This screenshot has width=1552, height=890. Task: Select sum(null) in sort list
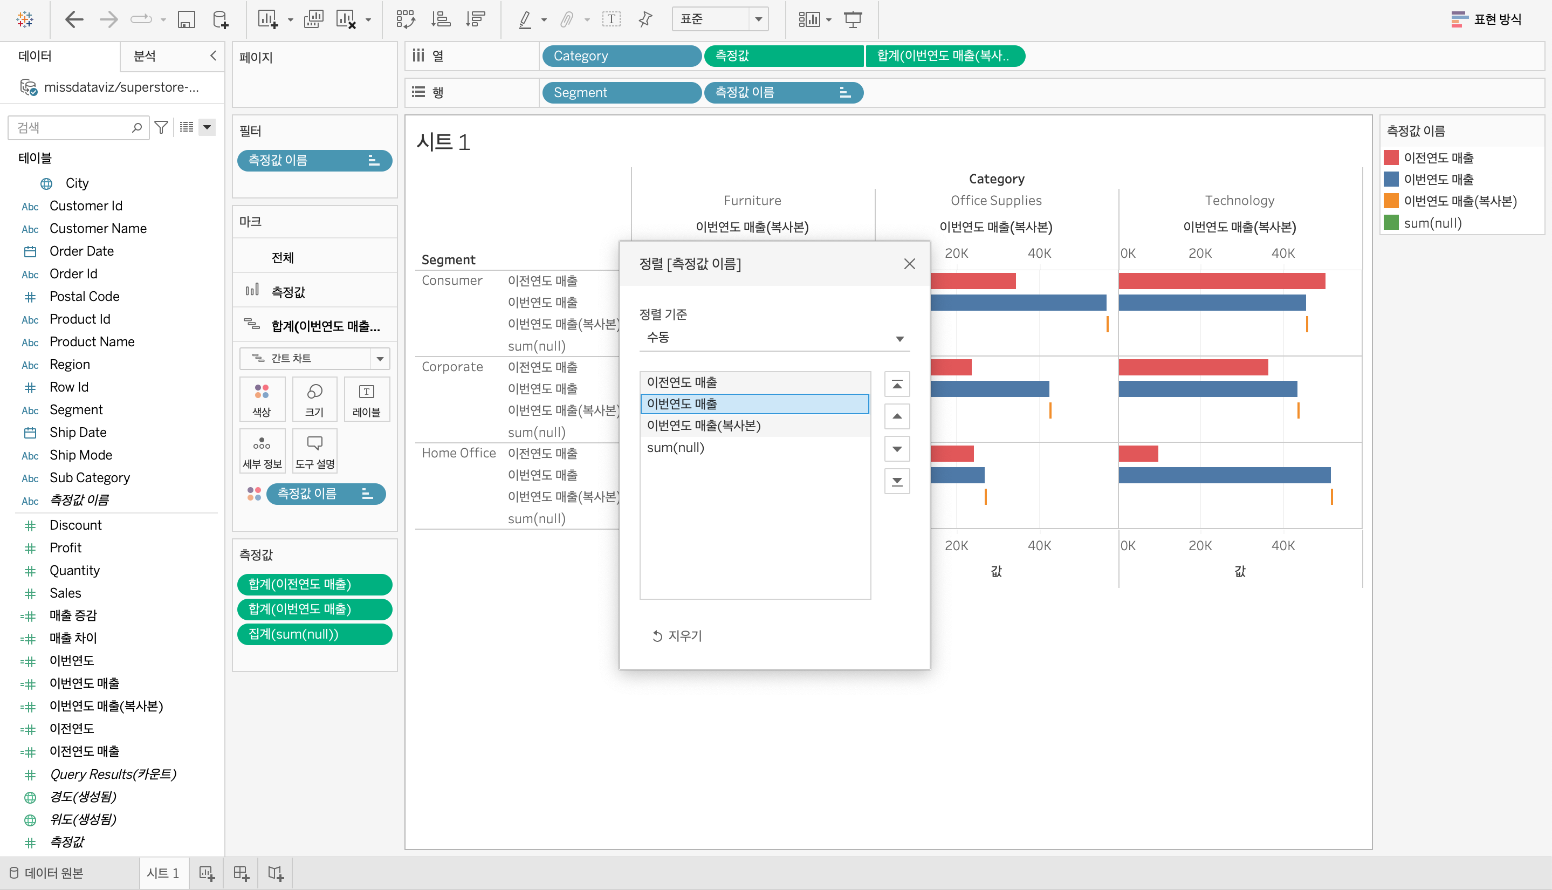(754, 448)
